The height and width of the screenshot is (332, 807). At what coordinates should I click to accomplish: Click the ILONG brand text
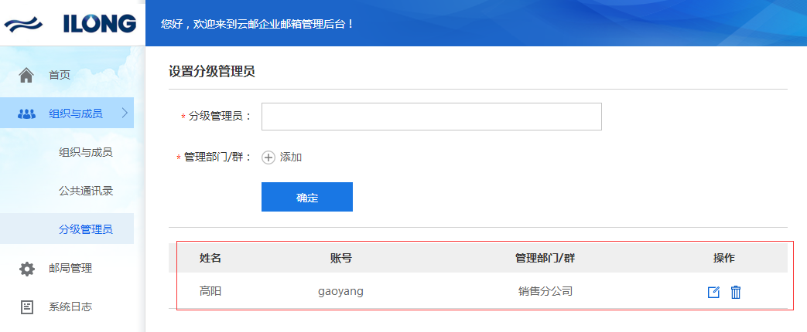(x=100, y=24)
